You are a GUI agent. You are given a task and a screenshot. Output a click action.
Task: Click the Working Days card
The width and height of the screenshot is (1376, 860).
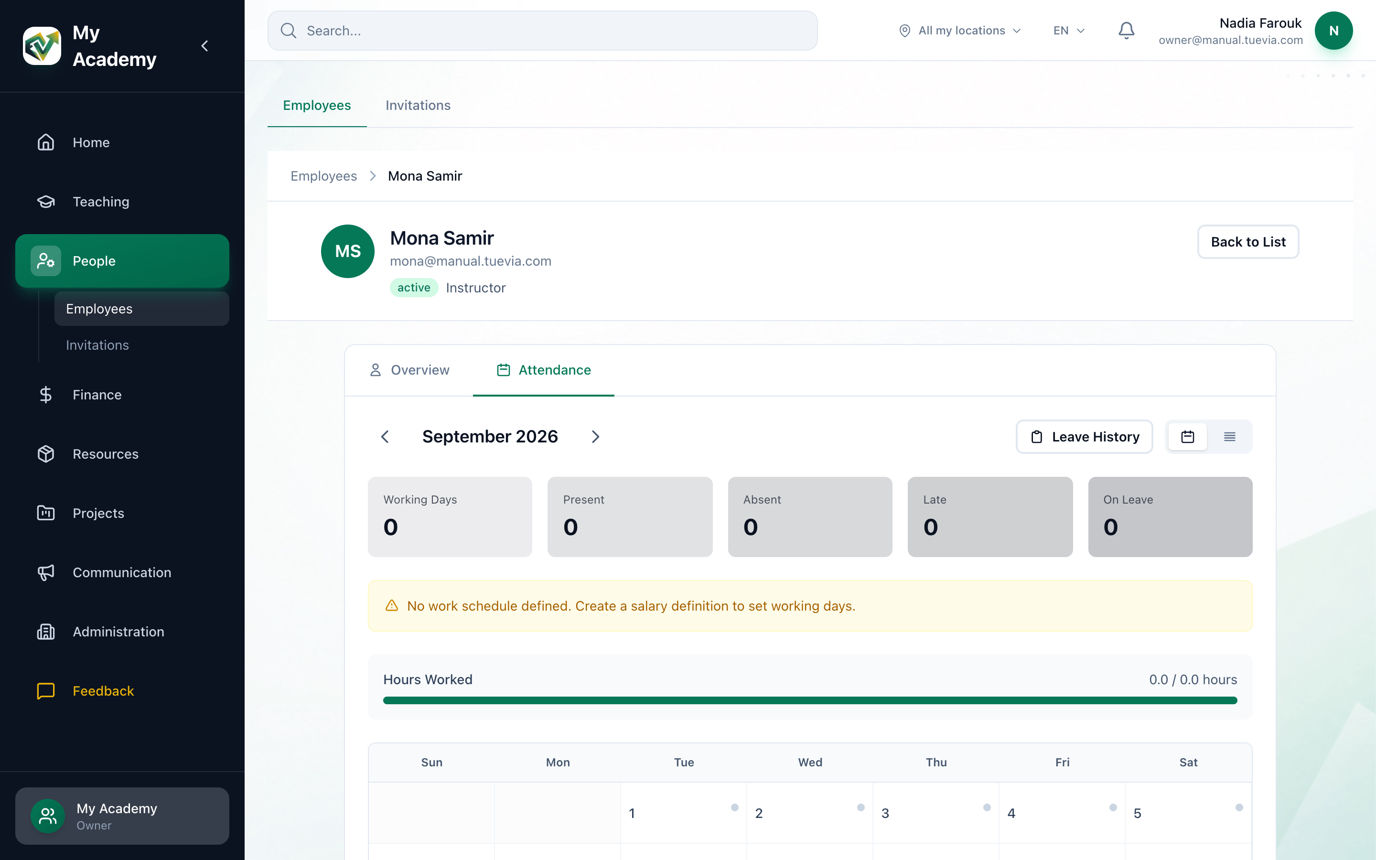[x=450, y=517]
